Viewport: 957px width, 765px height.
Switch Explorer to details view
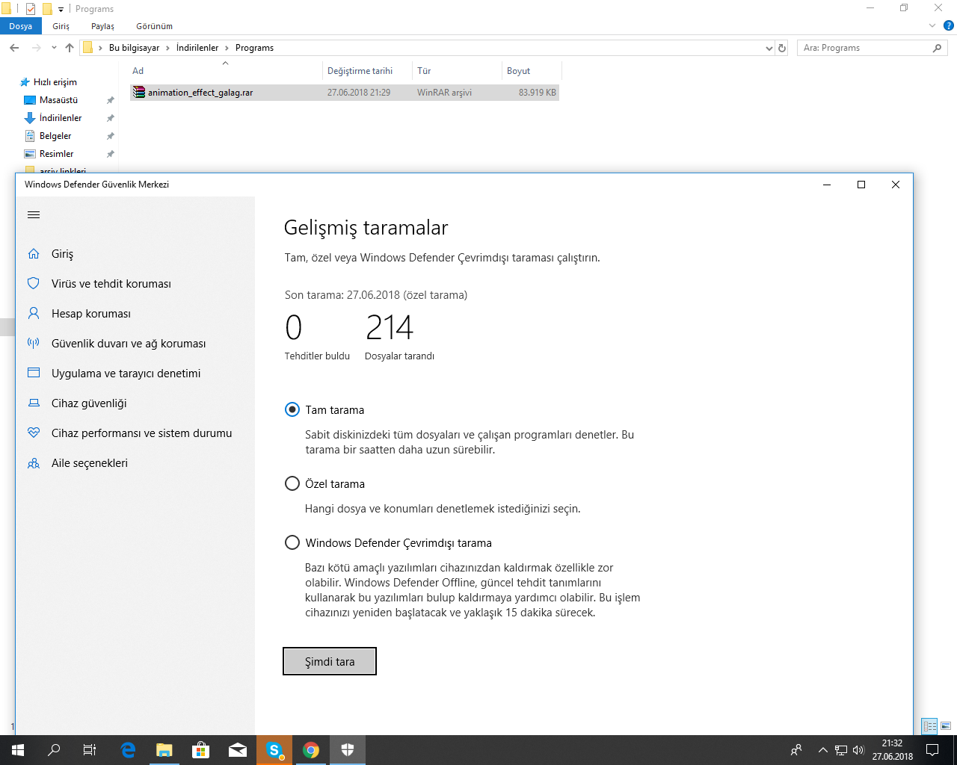click(930, 726)
